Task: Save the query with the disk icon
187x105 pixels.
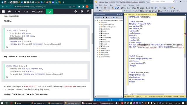Action: 115,8
